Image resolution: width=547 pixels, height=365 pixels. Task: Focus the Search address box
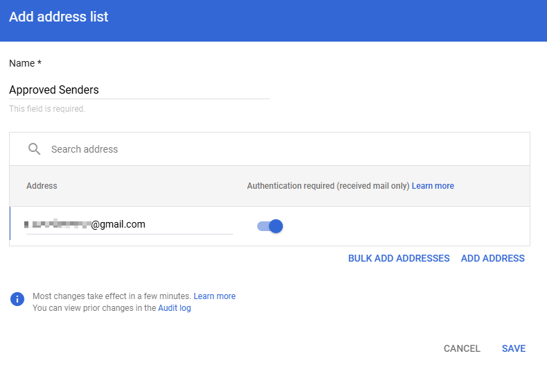point(277,149)
